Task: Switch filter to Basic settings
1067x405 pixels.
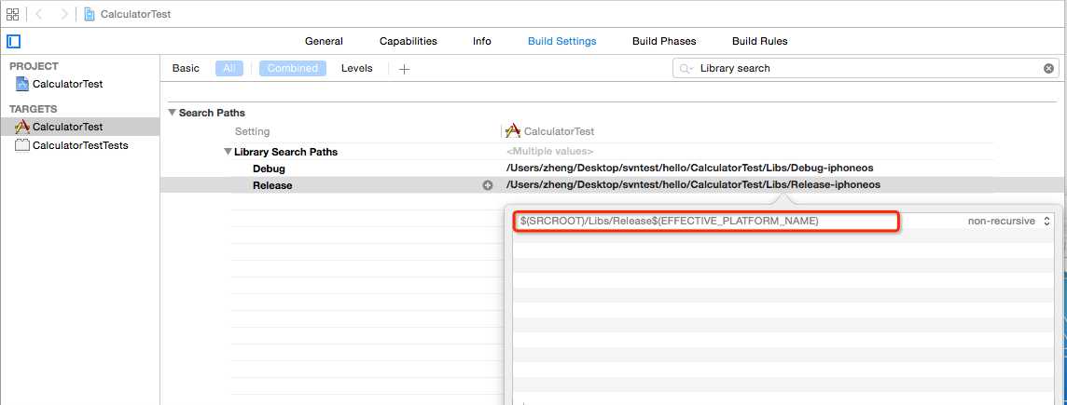Action: tap(186, 68)
